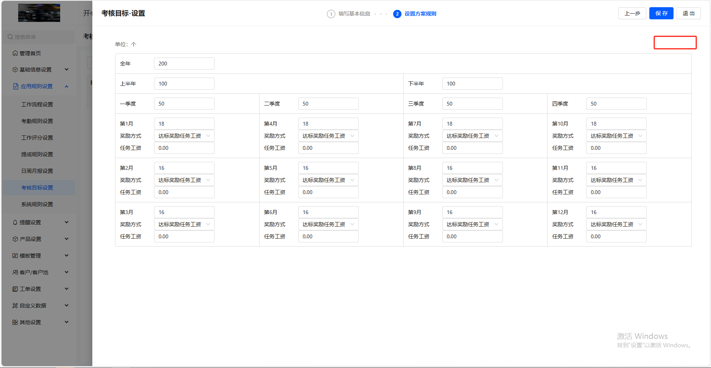This screenshot has height=368, width=711.
Task: Click the user icon beside 客户/客户池
Action: coord(15,272)
